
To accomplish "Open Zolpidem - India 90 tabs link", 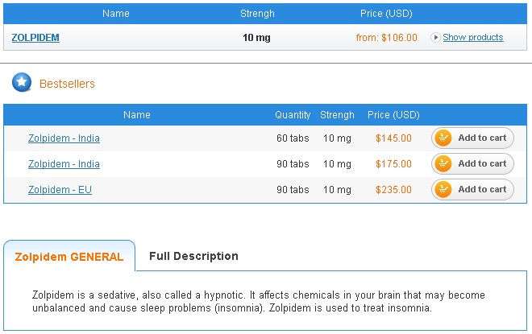I will click(x=64, y=164).
